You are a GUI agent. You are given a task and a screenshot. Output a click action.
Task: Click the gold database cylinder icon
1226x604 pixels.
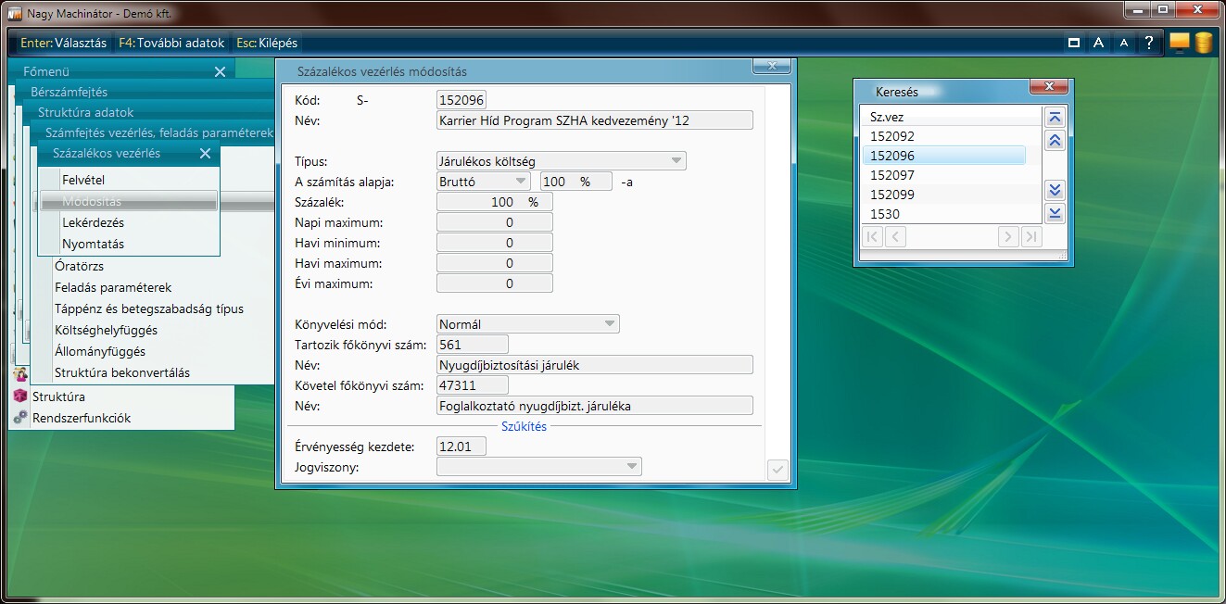pos(1203,43)
